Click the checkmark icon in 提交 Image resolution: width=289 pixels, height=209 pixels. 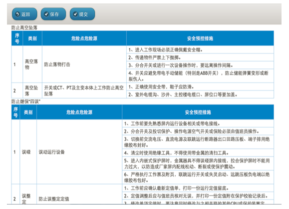point(75,14)
